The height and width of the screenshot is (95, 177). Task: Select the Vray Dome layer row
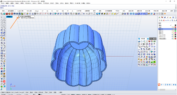[x=167, y=35]
